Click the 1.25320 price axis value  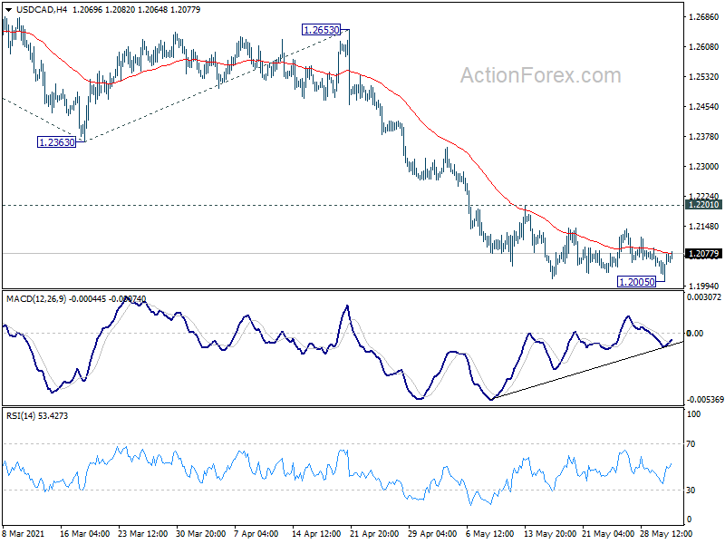[x=703, y=77]
